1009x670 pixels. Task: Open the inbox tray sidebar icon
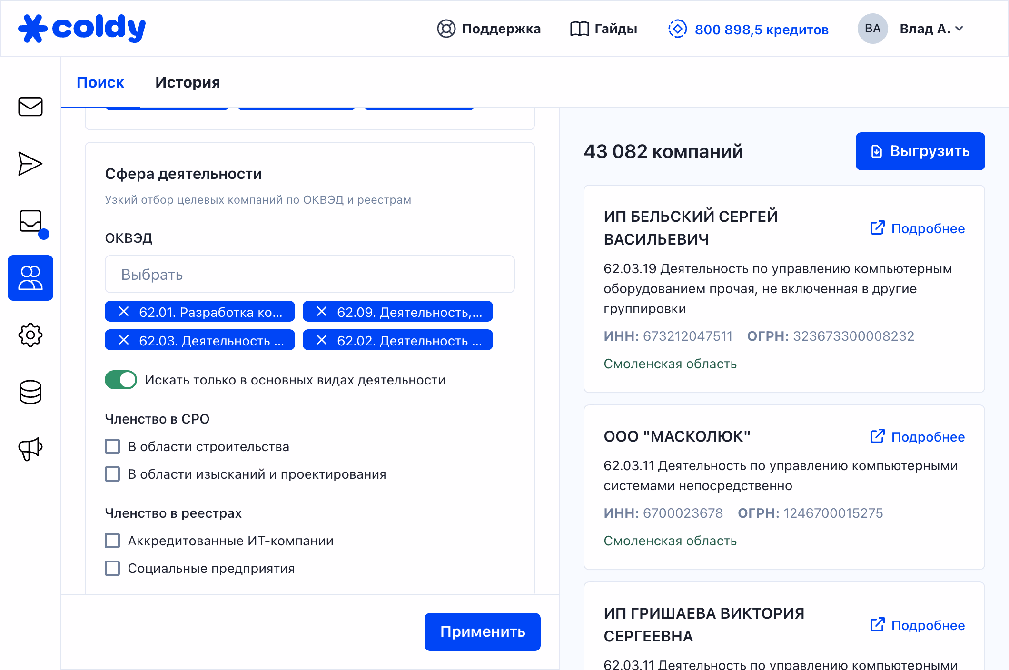[30, 221]
